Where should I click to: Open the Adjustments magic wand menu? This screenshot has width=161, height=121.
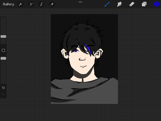point(31,4)
